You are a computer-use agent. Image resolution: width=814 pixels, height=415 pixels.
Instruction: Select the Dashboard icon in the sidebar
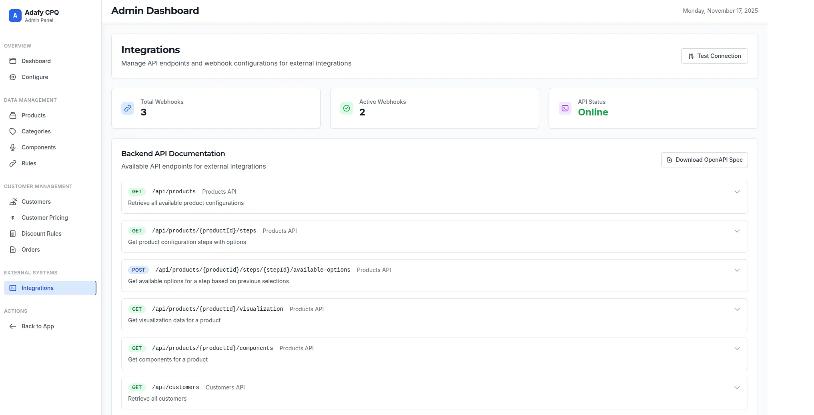(x=12, y=61)
